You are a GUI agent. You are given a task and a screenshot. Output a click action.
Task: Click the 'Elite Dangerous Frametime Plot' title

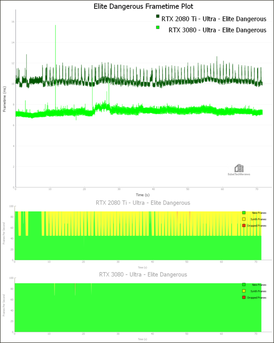143,6
